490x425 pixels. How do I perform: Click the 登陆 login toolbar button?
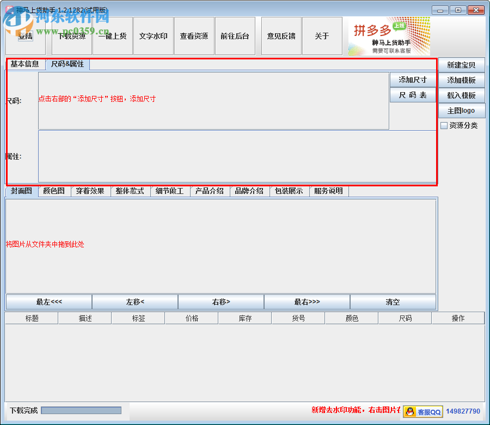[x=25, y=36]
